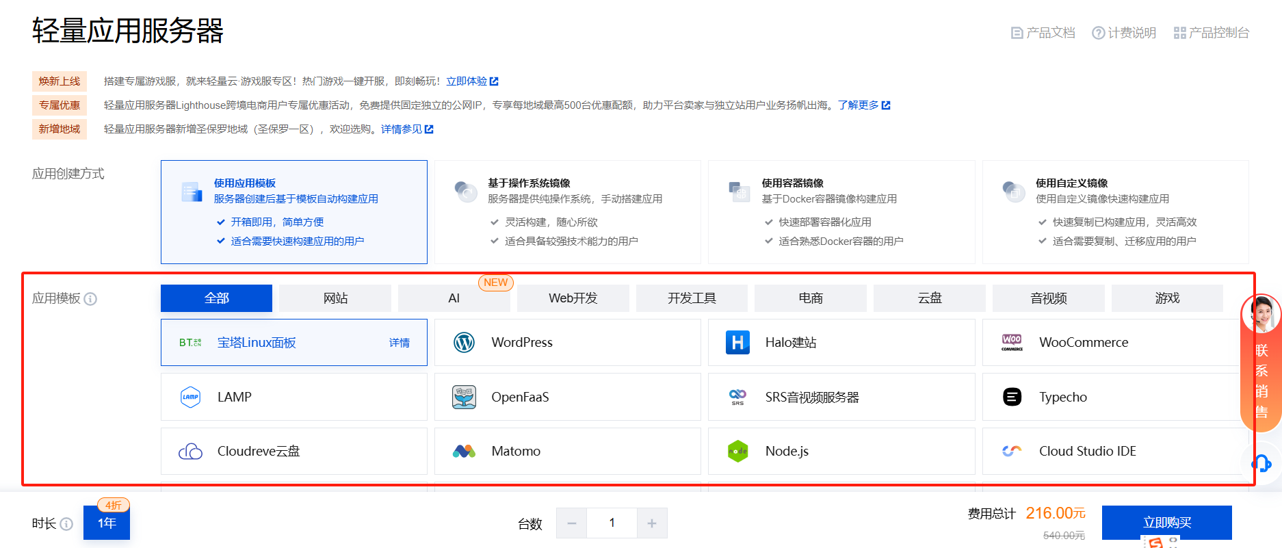Open the 游戏 template tab
This screenshot has height=548, width=1282.
1167,298
